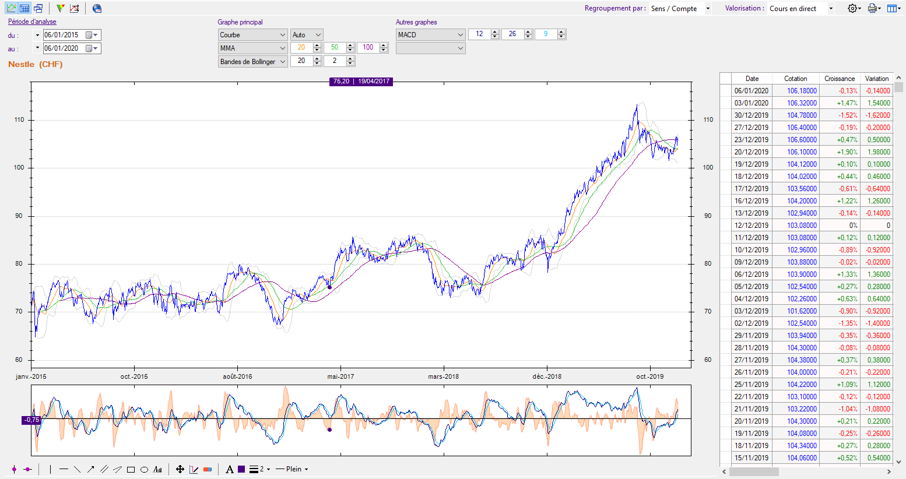The image size is (906, 479).
Task: Click the Cotation column header
Action: point(795,79)
